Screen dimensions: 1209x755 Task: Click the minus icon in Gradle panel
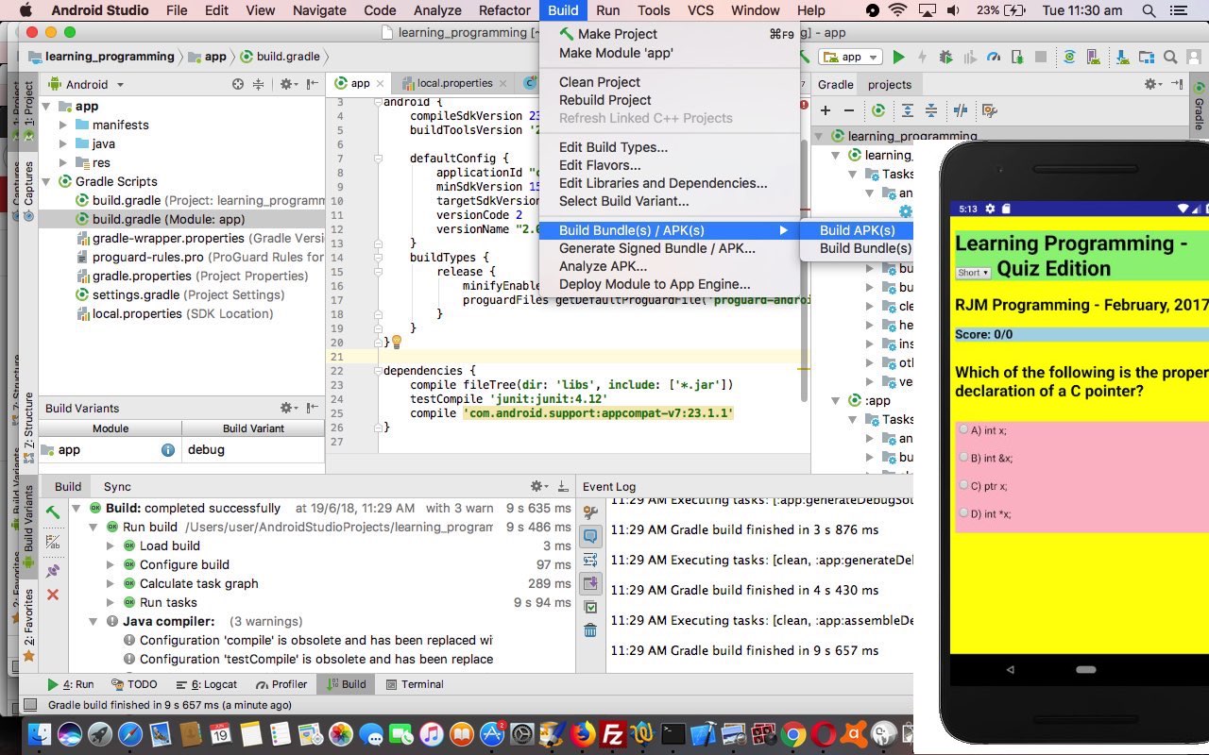pos(849,110)
